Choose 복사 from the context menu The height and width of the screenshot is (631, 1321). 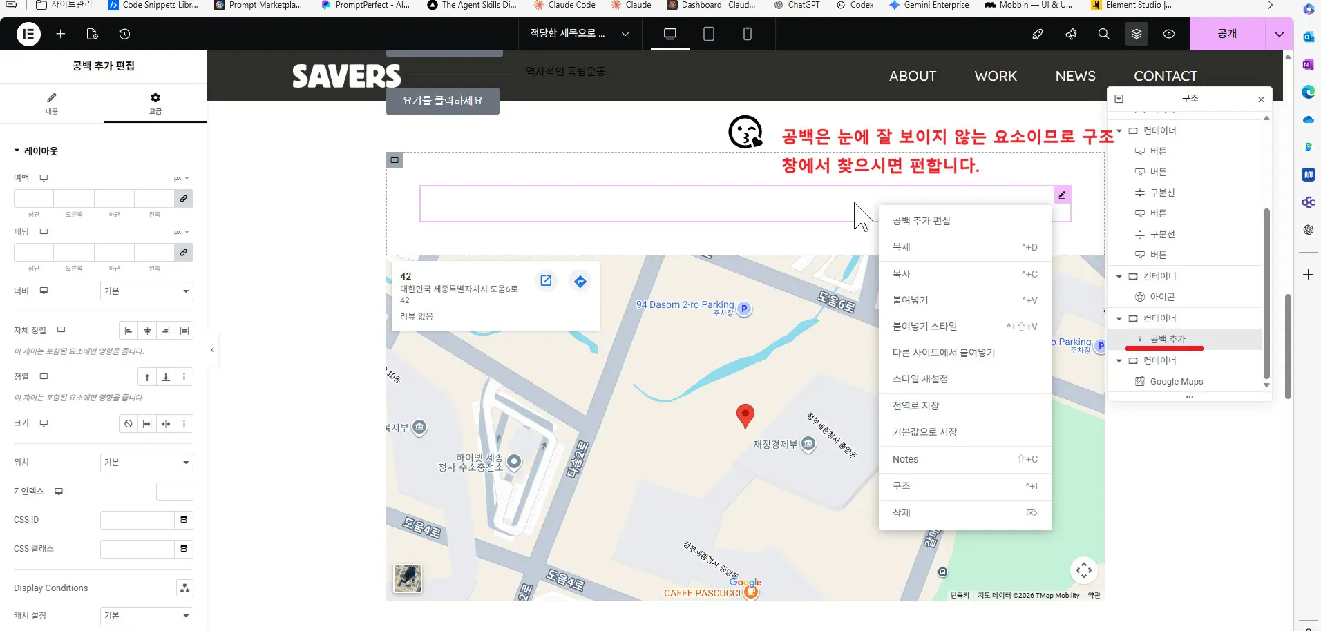coord(965,274)
